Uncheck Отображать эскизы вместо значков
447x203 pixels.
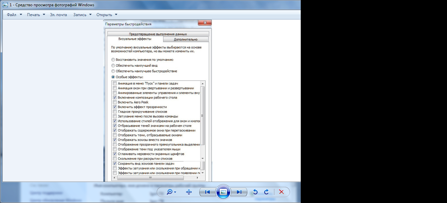tap(115, 140)
